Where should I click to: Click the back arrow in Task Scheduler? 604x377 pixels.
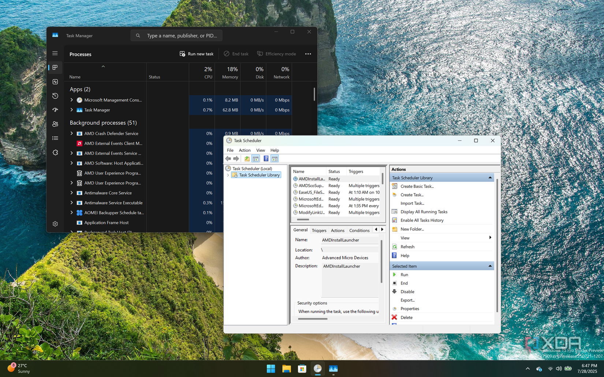228,158
